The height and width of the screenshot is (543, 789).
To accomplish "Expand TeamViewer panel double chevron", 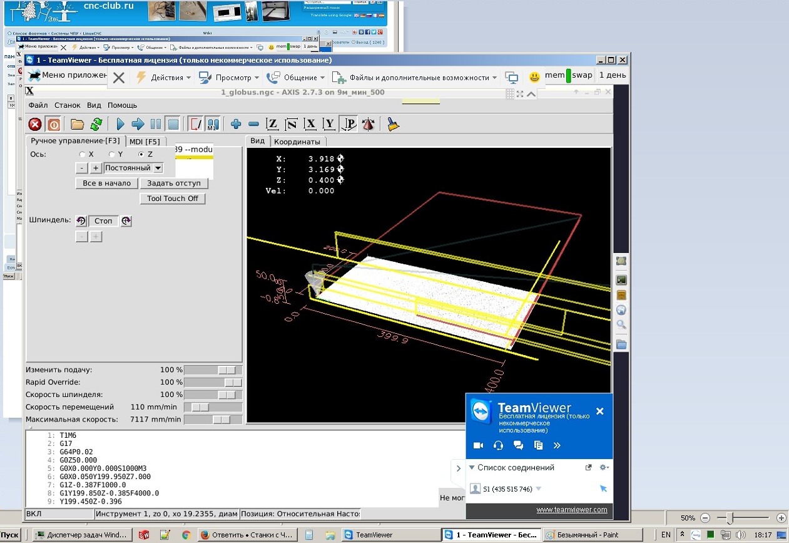I will [x=557, y=445].
